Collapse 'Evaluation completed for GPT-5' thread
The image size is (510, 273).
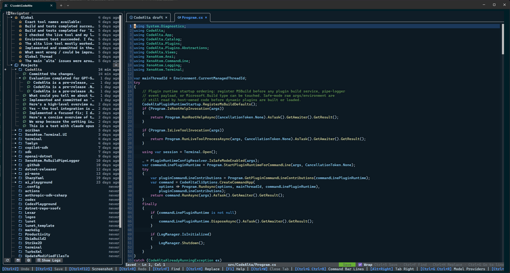(x=20, y=78)
